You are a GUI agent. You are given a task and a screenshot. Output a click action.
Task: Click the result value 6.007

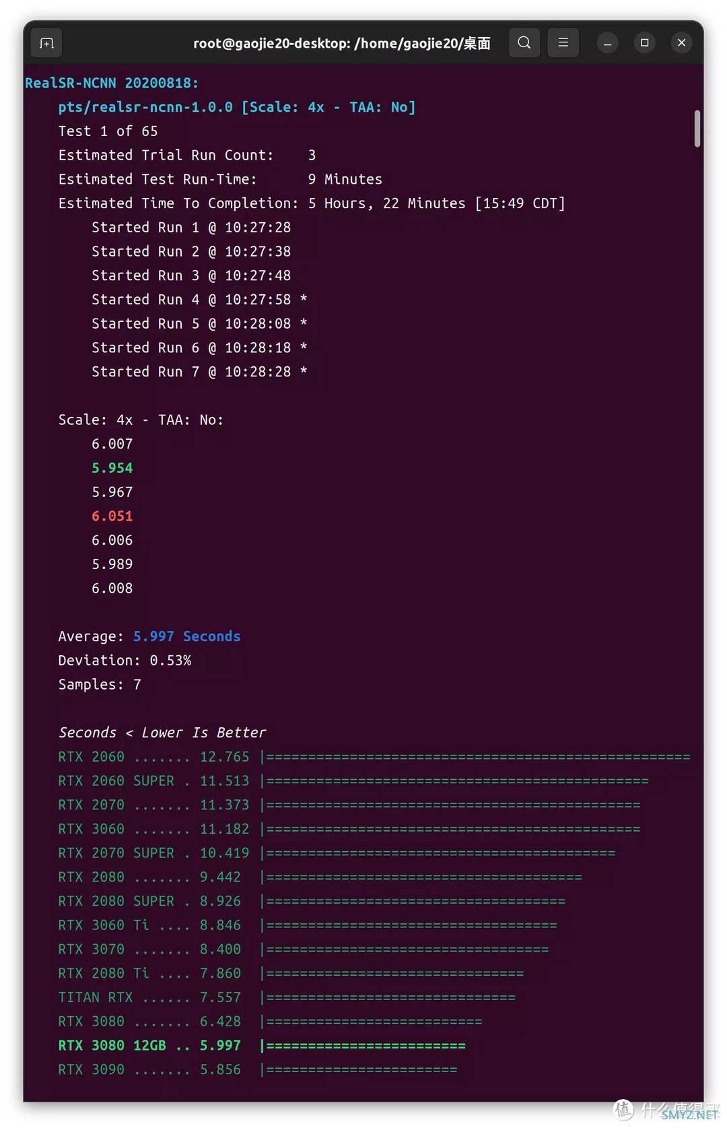click(112, 444)
